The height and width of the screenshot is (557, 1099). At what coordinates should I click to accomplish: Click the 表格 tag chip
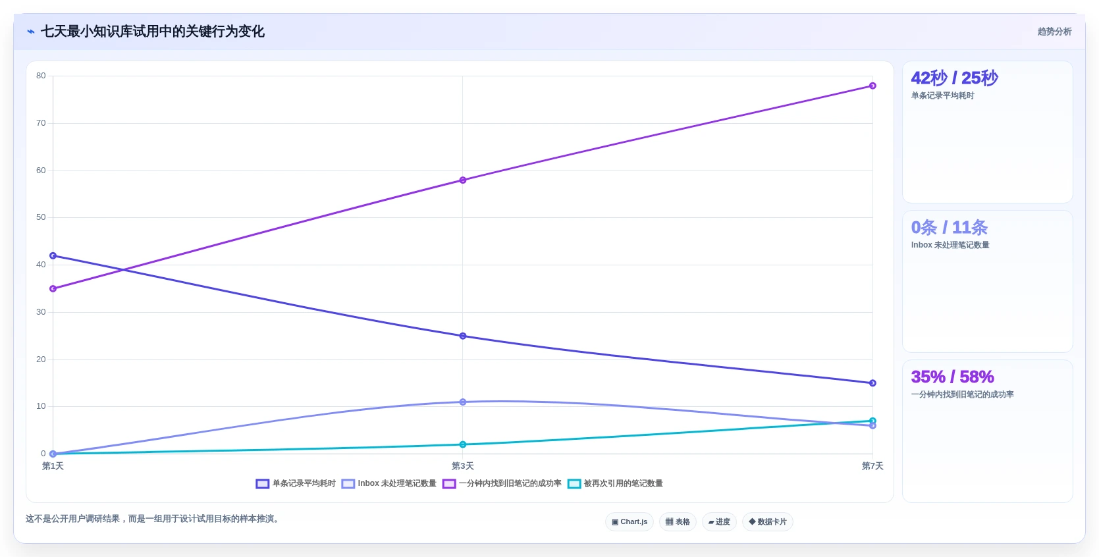pyautogui.click(x=678, y=521)
